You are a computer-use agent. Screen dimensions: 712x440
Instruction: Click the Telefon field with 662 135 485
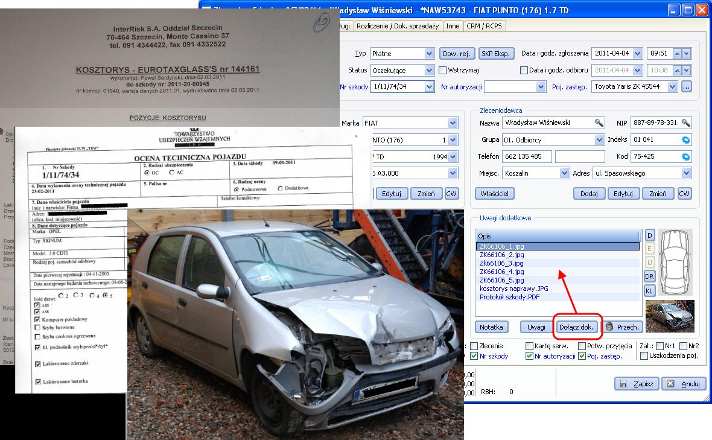527,157
